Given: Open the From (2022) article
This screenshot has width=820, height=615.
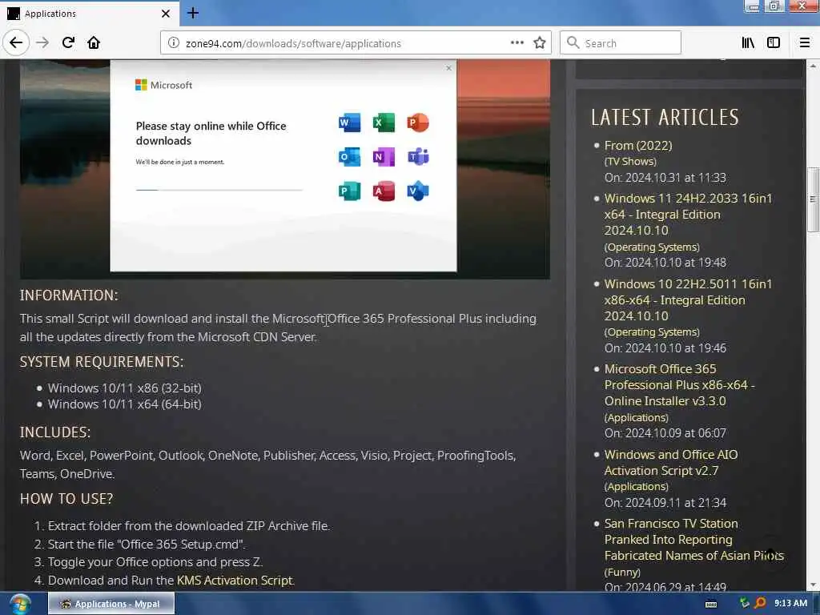Looking at the screenshot, I should click(x=638, y=146).
